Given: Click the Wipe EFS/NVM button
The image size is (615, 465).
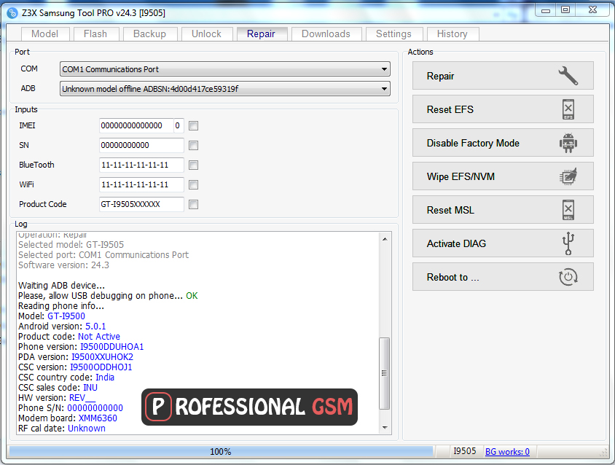Looking at the screenshot, I should (503, 176).
